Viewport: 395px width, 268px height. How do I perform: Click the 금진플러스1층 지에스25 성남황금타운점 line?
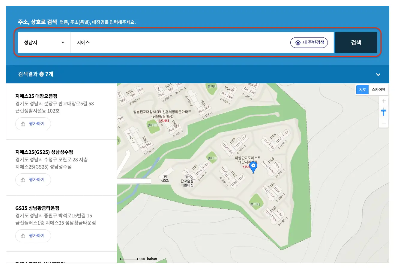click(x=55, y=223)
